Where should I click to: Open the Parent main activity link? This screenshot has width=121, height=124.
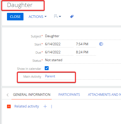tap(50, 76)
